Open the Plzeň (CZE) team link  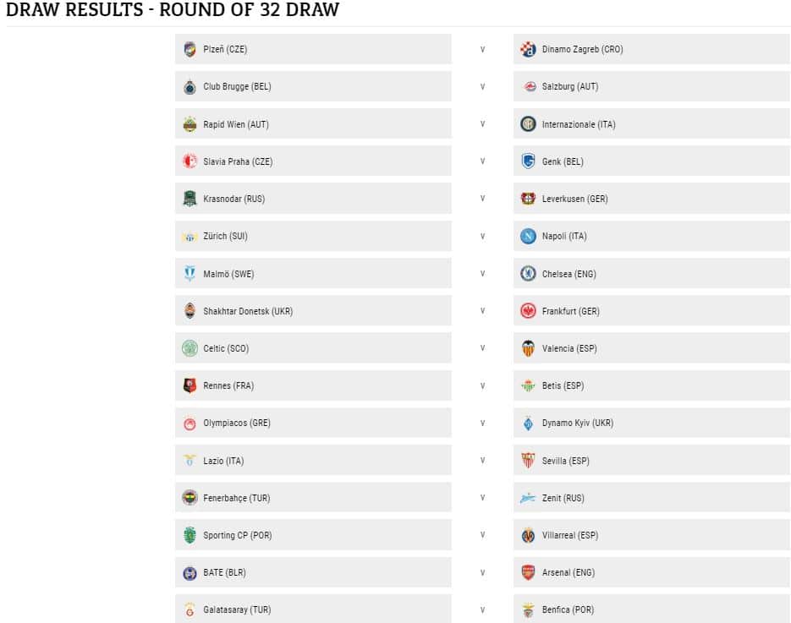(x=225, y=49)
